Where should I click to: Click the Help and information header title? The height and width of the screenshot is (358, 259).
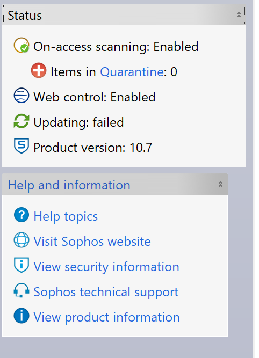(x=69, y=185)
